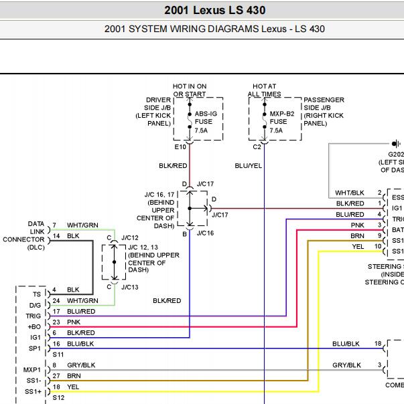
Task: Click the junction dot inside J/C 12, 13
Action: coord(115,262)
